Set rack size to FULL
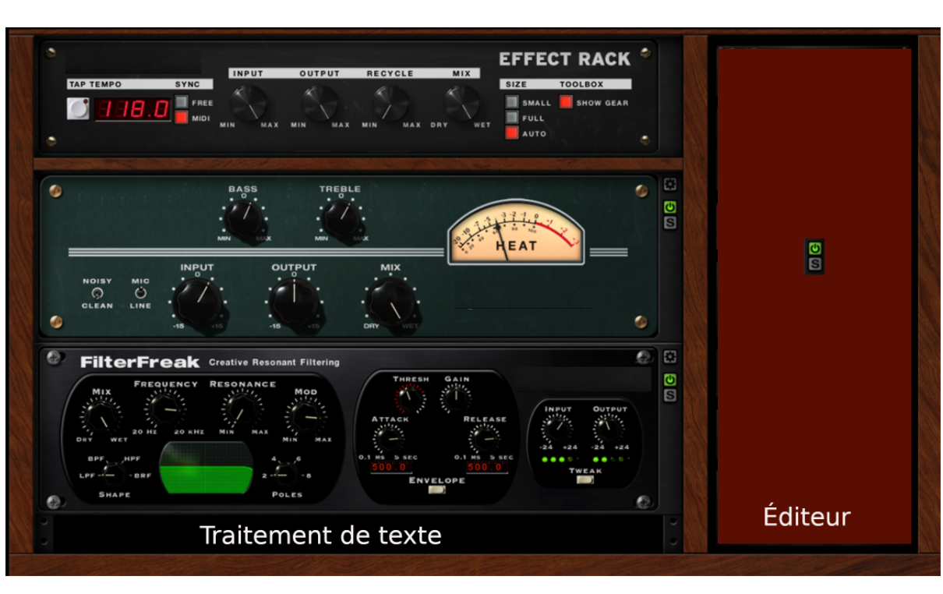Screen dimensions: 943x594 [512, 118]
